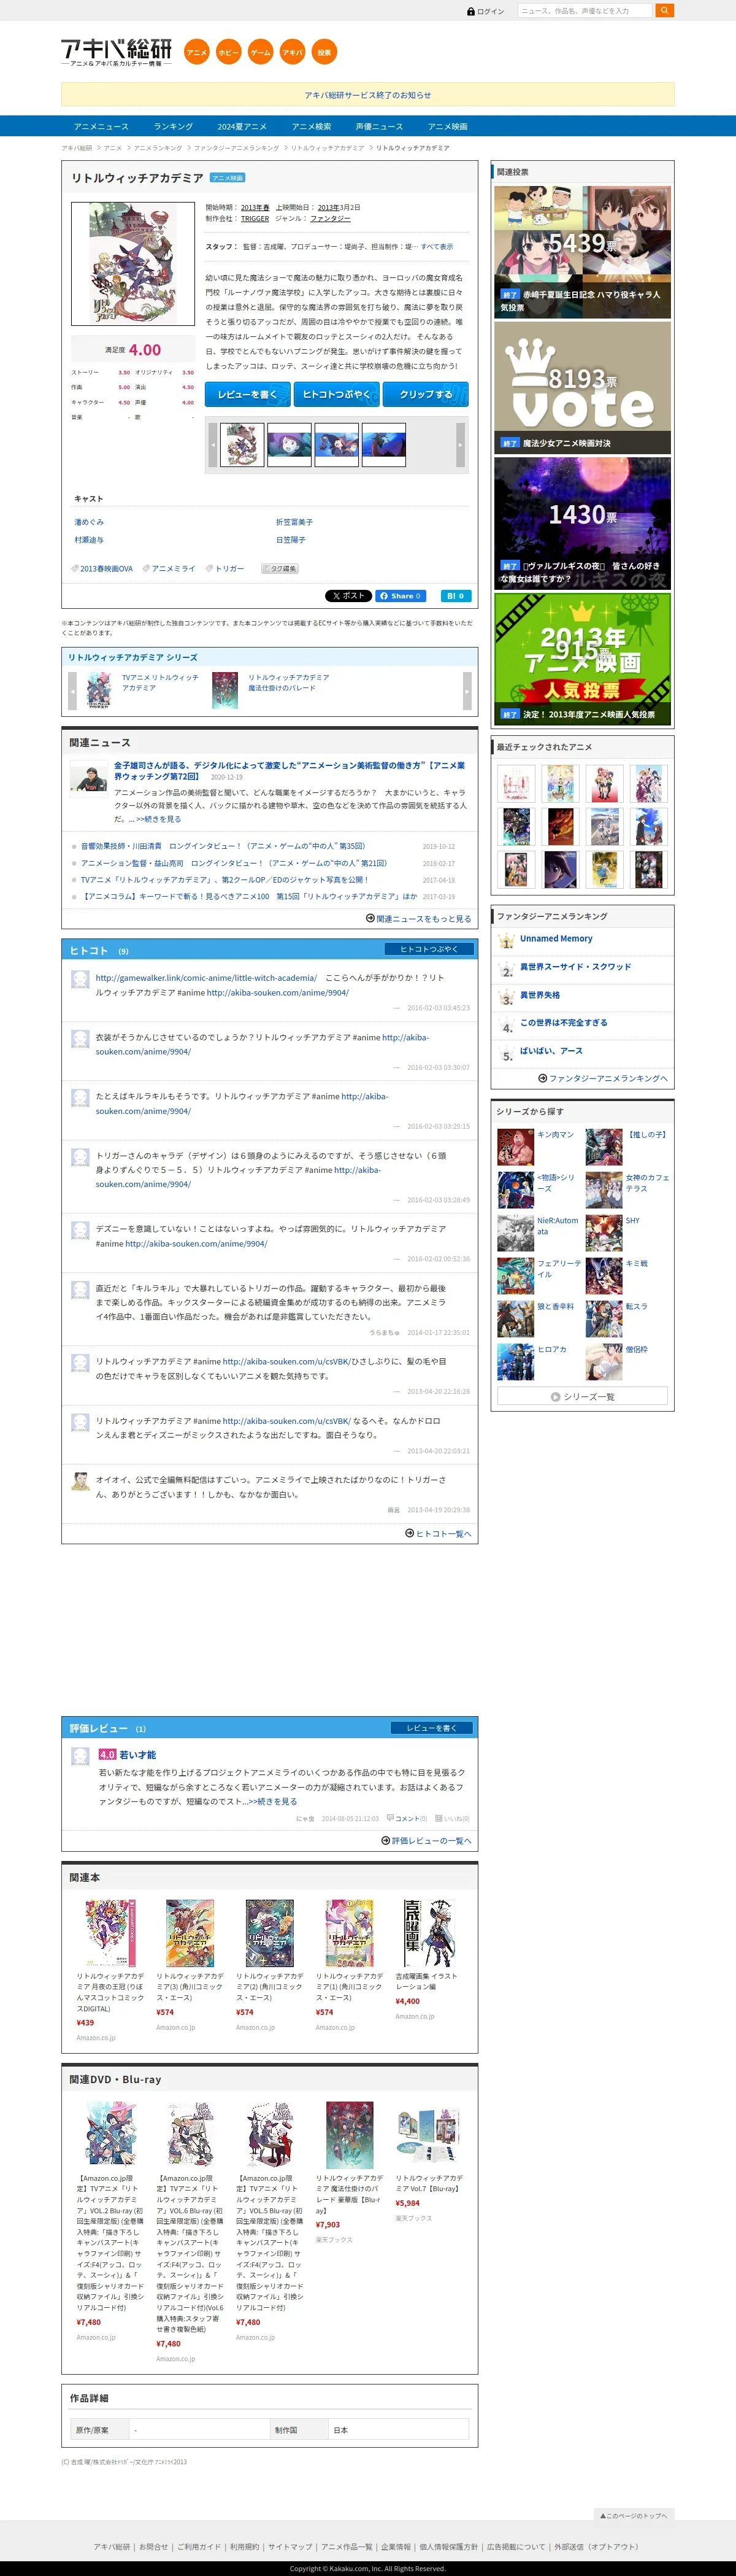Go to next image in screenshot carousel
Screen dimensions: 736x2576
pos(461,445)
